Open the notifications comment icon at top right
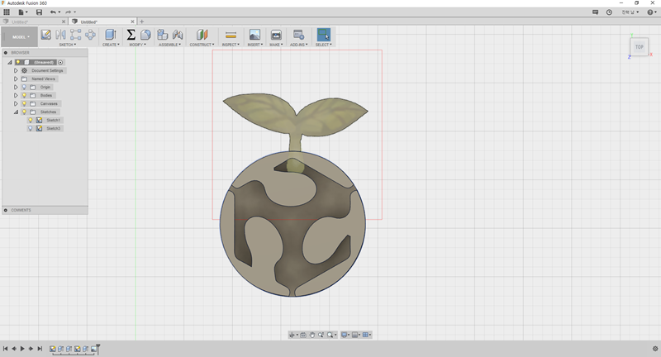661x357 pixels. (x=595, y=12)
